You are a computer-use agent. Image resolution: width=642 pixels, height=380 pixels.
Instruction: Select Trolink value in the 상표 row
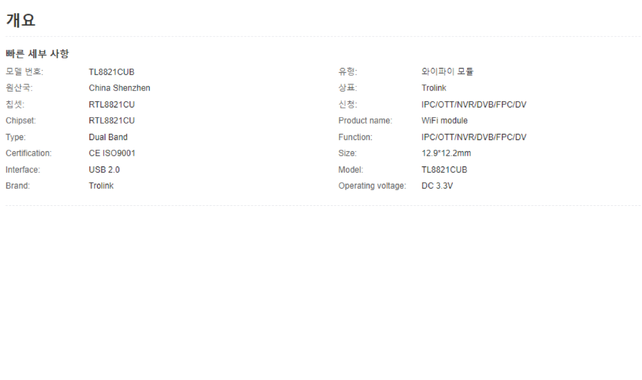click(x=434, y=88)
